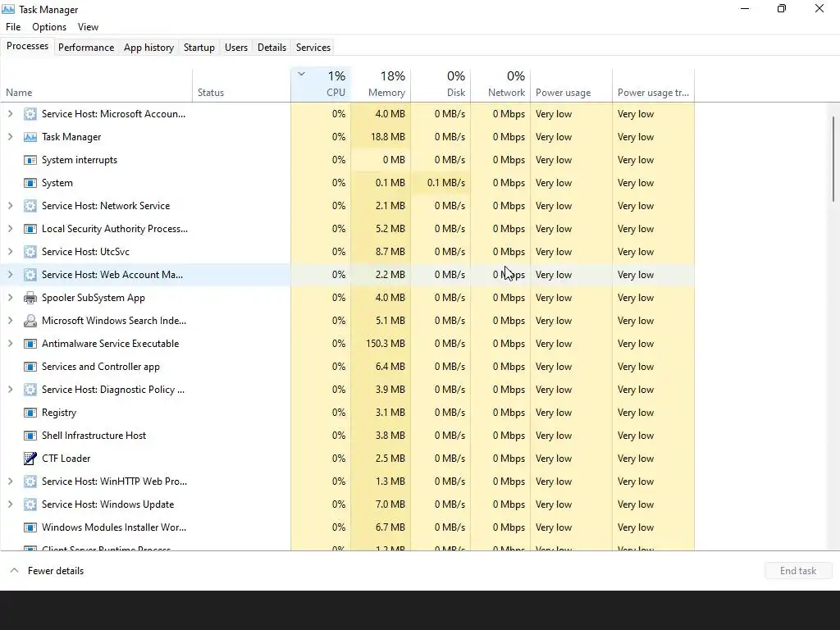
Task: Sort by the Power usage column header
Action: click(x=572, y=85)
